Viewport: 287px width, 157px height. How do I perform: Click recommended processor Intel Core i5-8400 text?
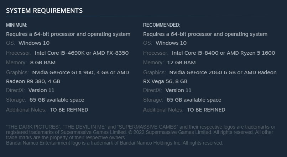tap(195, 53)
